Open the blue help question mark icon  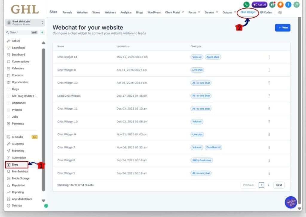[288, 4]
